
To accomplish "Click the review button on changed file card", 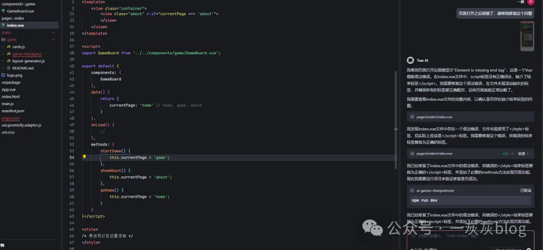I will coord(523,153).
